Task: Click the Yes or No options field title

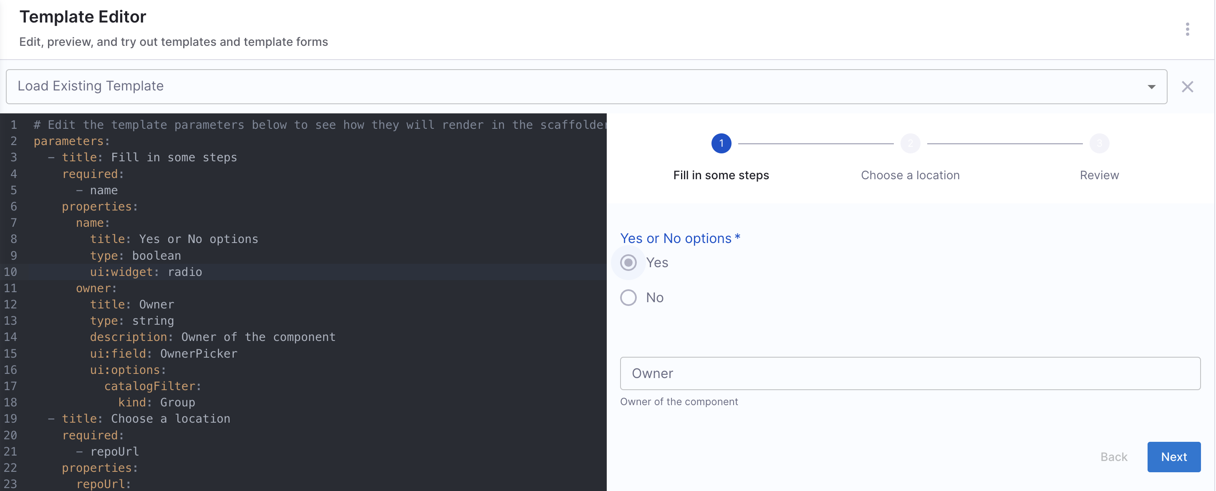Action: [675, 239]
